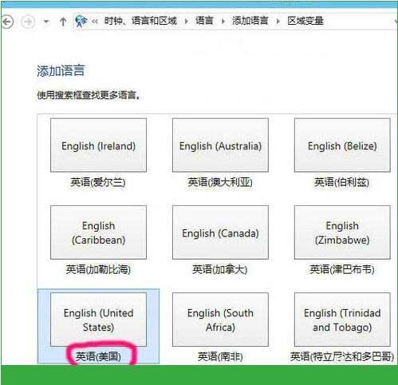
Task: Select English (United States) language tile
Action: pos(98,320)
